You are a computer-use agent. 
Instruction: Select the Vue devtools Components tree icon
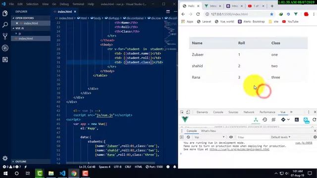(256, 120)
